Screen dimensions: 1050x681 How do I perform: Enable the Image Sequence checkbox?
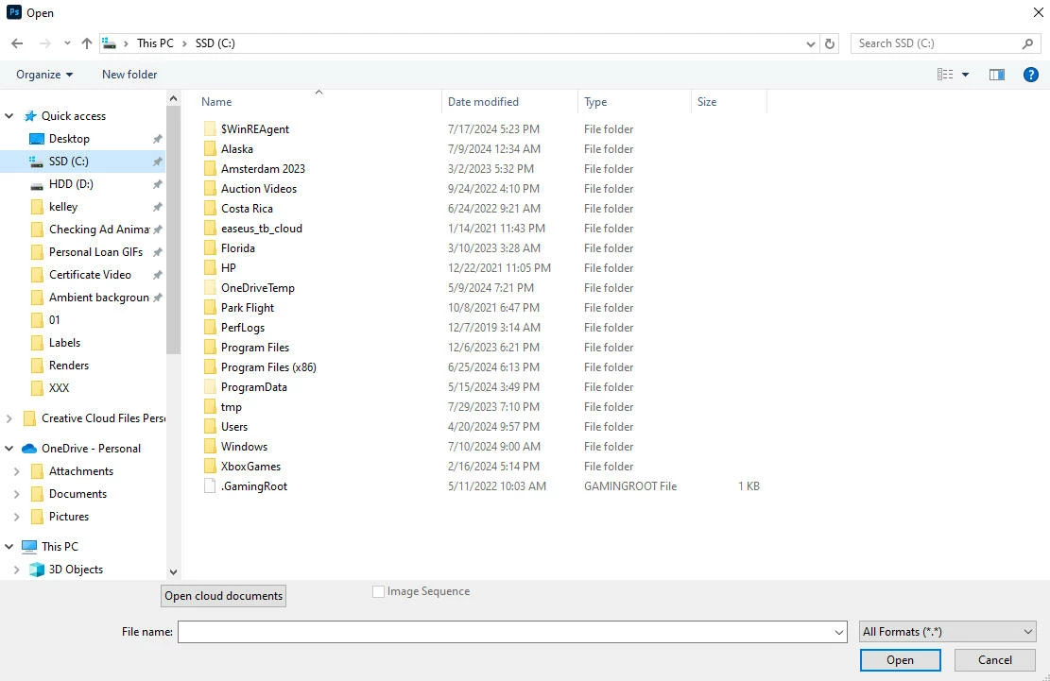tap(378, 591)
